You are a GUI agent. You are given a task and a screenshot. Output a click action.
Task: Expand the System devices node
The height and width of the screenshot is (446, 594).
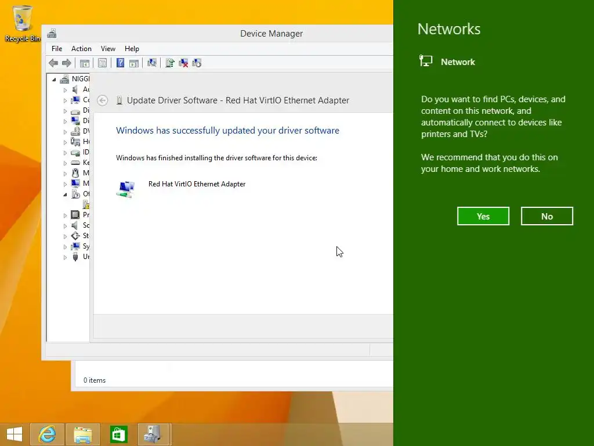tap(65, 246)
